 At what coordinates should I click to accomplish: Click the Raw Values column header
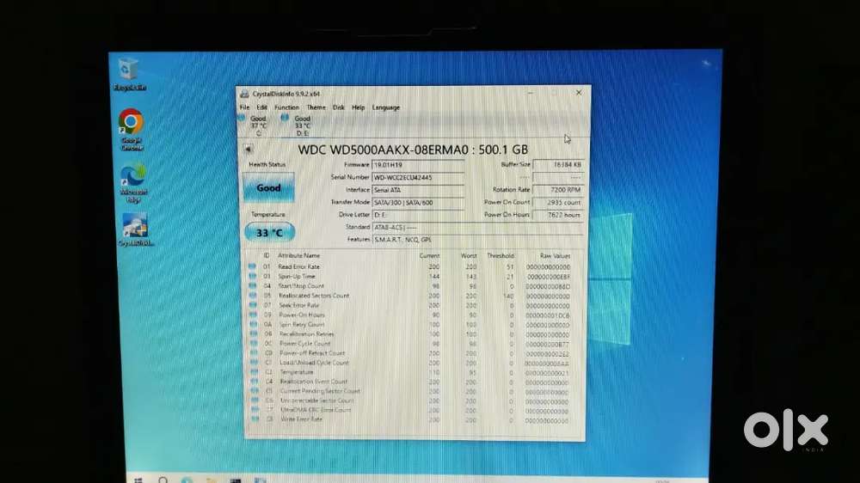(555, 255)
